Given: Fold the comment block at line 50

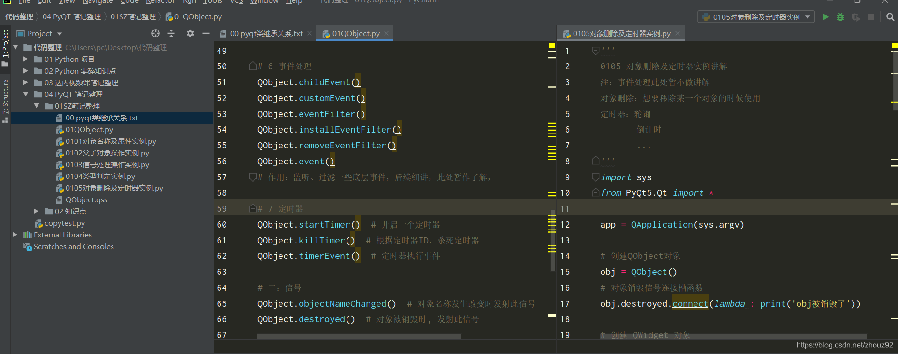Looking at the screenshot, I should pyautogui.click(x=253, y=66).
